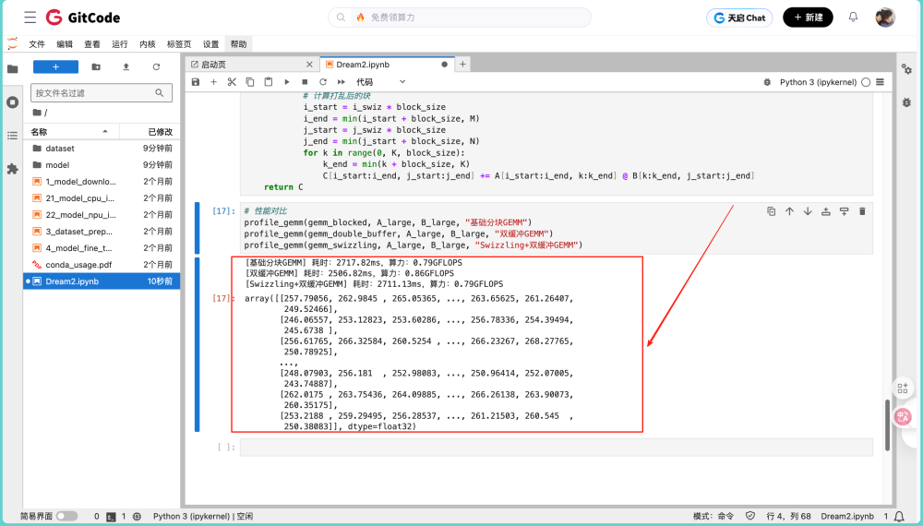Screen dimensions: 923x526
Task: Create a new folder
Action: (x=96, y=67)
